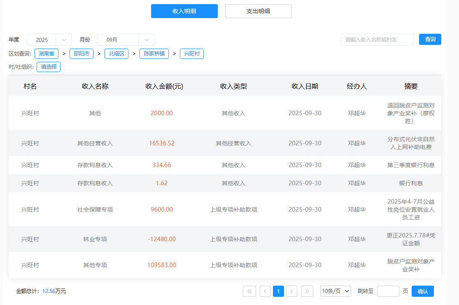
Task: Open the 月份 09月 dropdown arrow
Action: [x=147, y=40]
